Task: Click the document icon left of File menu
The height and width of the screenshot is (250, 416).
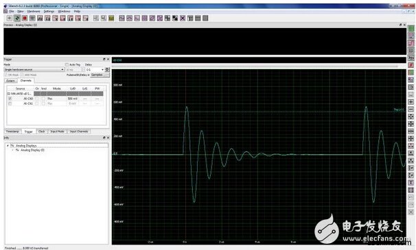Action: (x=5, y=12)
